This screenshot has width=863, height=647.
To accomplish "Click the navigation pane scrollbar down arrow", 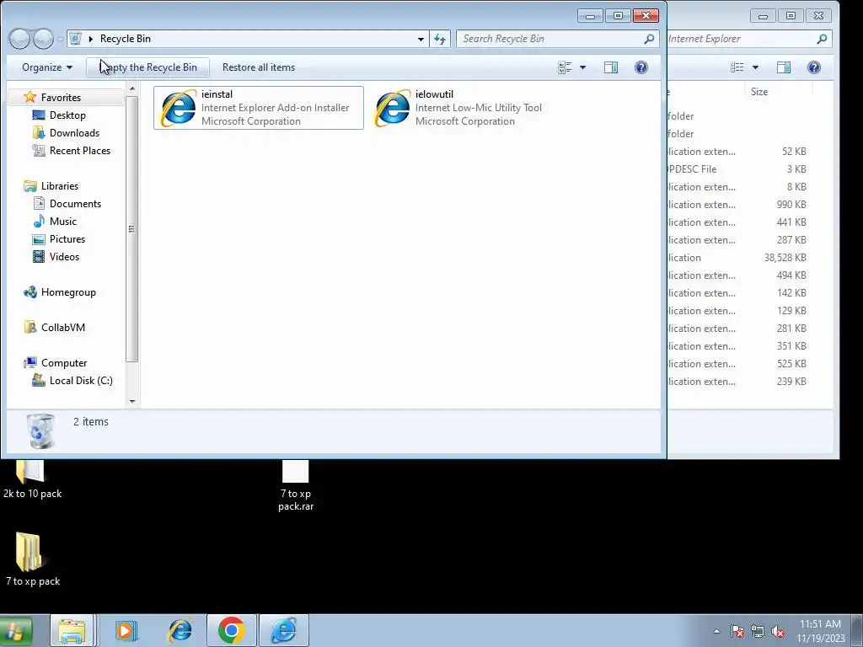I will click(132, 402).
